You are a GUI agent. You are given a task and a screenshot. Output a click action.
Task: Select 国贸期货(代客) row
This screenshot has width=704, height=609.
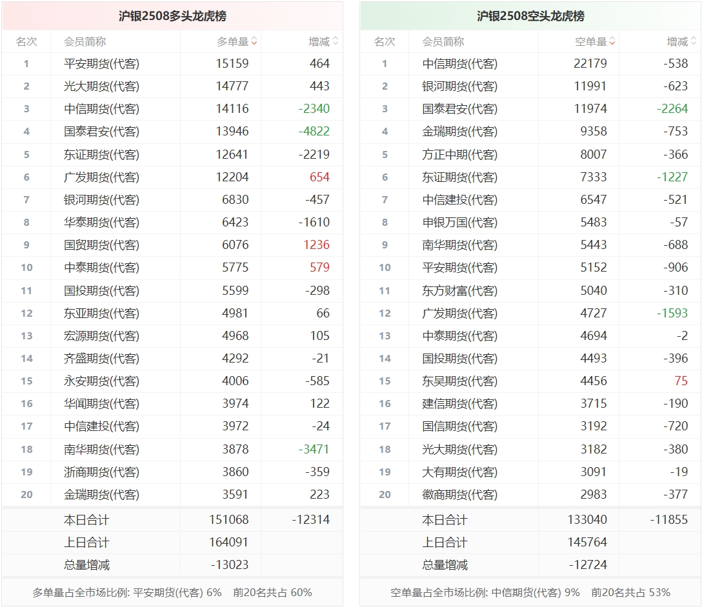[x=172, y=245]
